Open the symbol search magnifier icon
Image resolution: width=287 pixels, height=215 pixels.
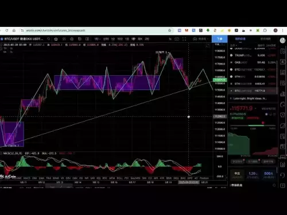coord(49,39)
